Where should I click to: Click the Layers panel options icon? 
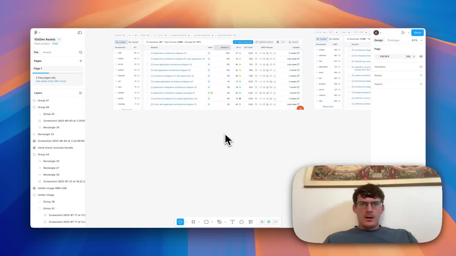pos(81,93)
